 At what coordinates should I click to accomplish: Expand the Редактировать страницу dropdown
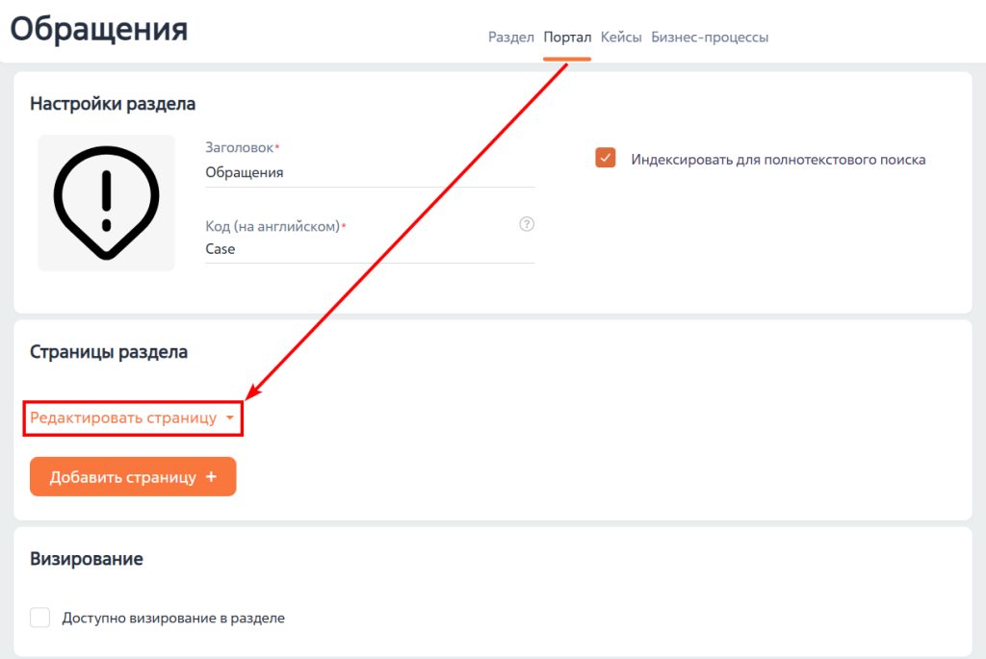click(133, 418)
